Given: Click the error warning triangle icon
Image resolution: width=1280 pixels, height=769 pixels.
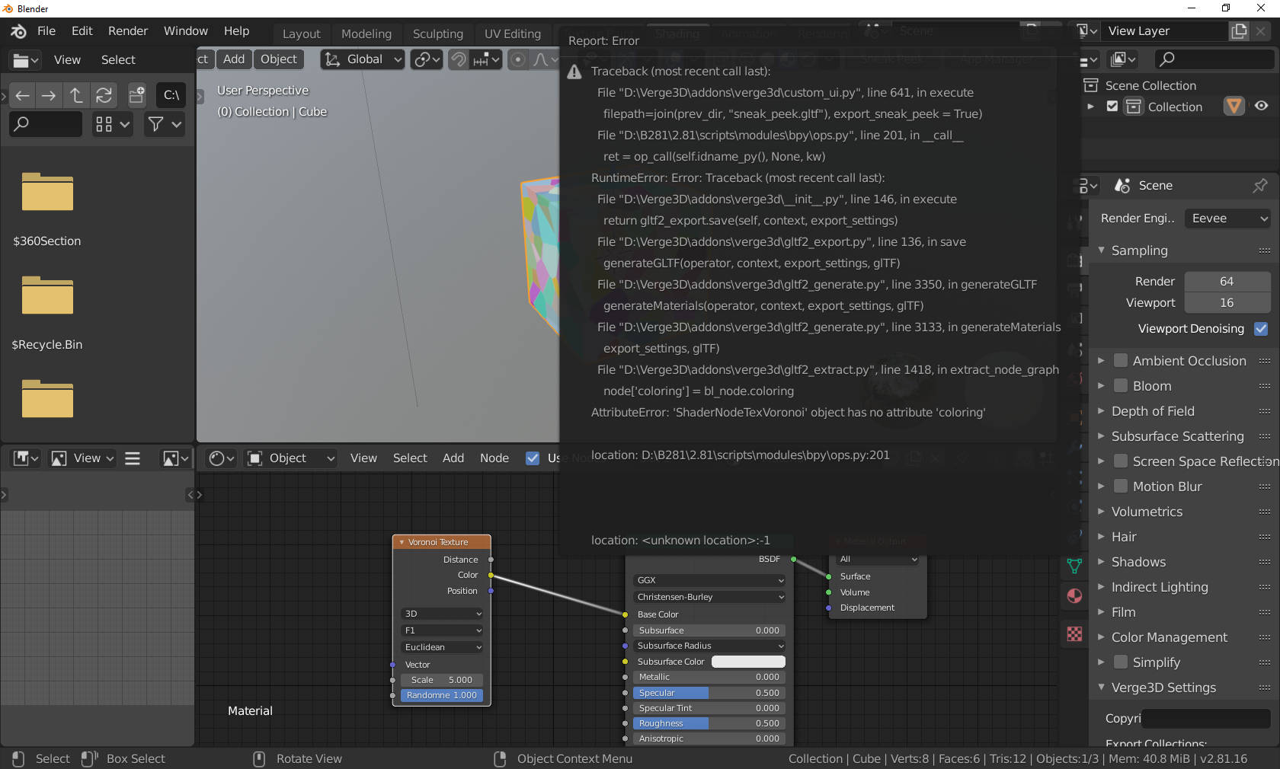Looking at the screenshot, I should pyautogui.click(x=574, y=72).
